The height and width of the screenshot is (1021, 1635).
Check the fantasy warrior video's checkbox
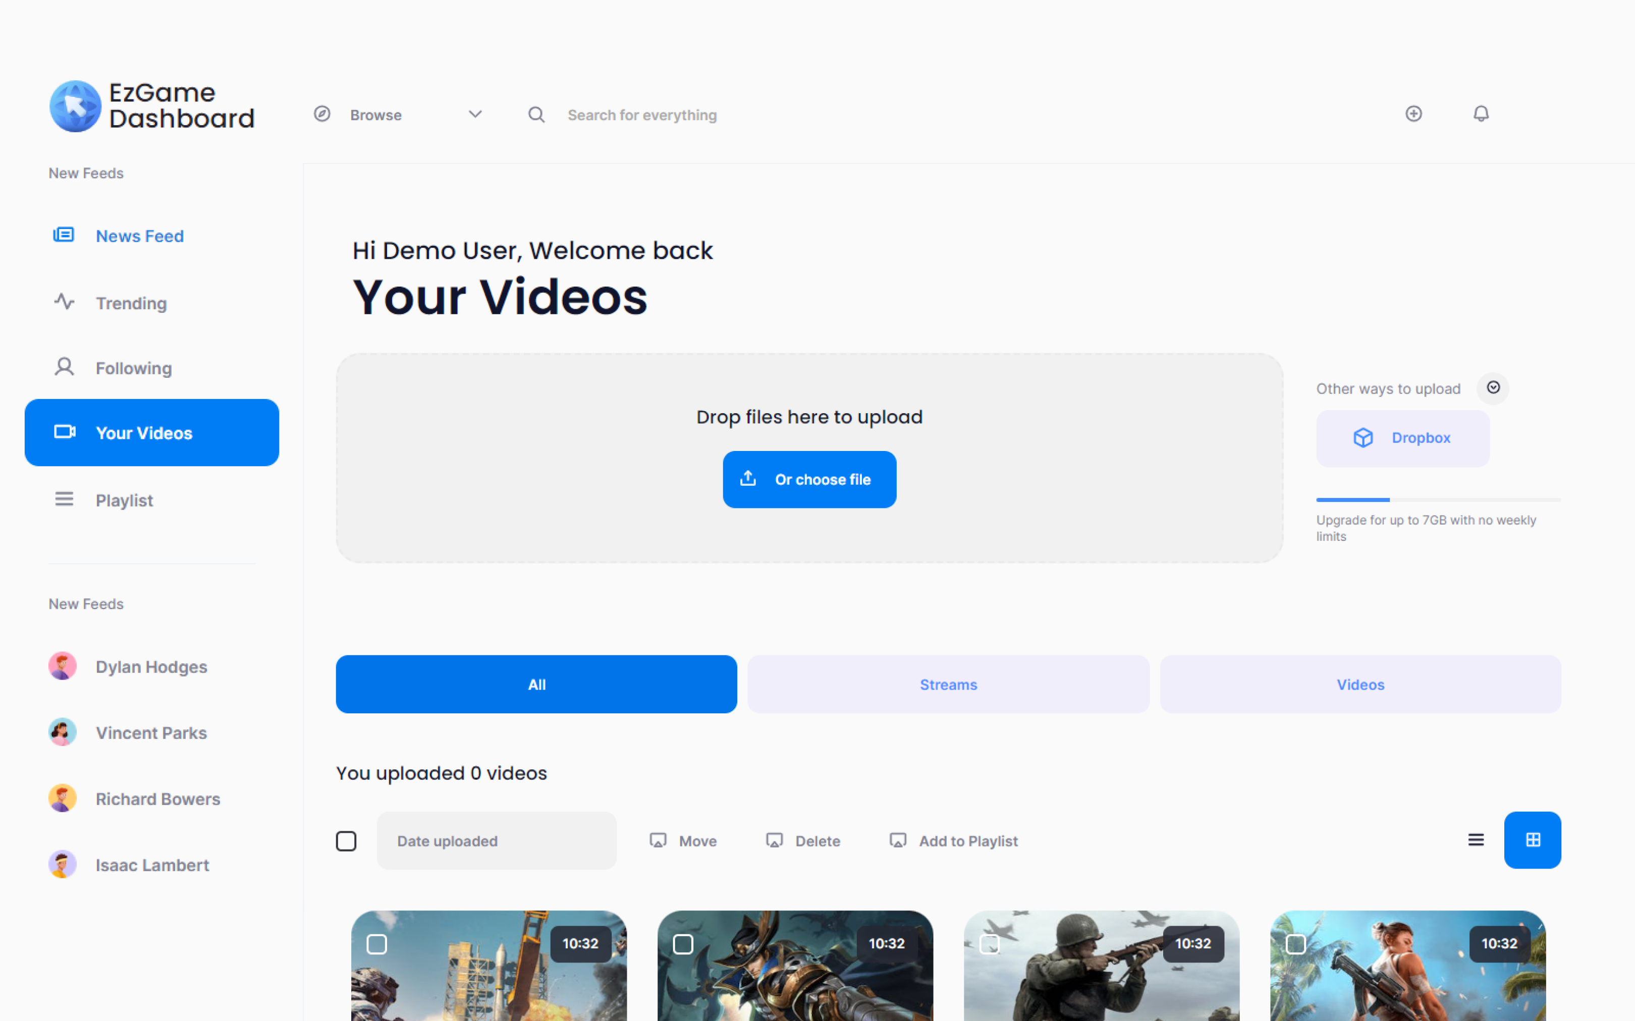[683, 945]
